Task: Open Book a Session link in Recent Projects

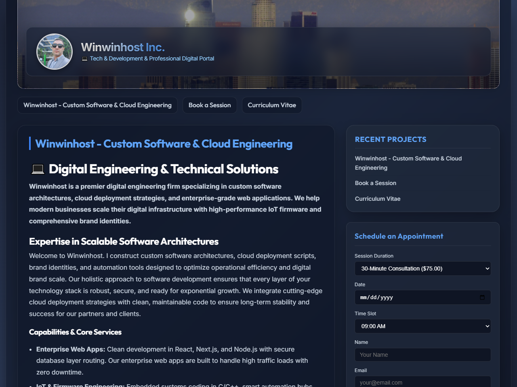Action: pyautogui.click(x=376, y=183)
